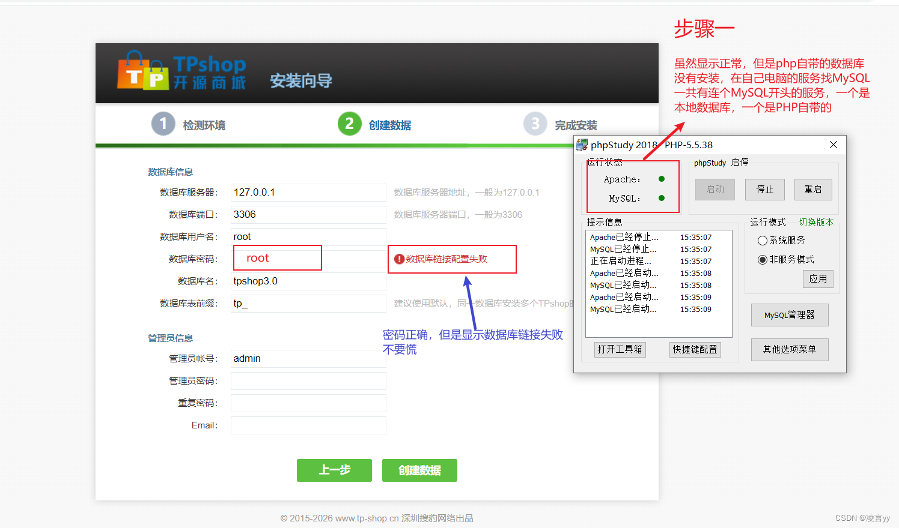Click MySQL green status indicator
899x528 pixels.
662,198
